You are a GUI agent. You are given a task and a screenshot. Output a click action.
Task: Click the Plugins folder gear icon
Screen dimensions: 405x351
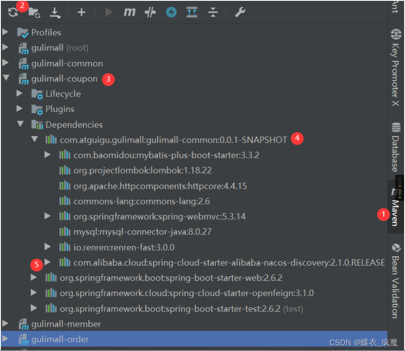(37, 109)
